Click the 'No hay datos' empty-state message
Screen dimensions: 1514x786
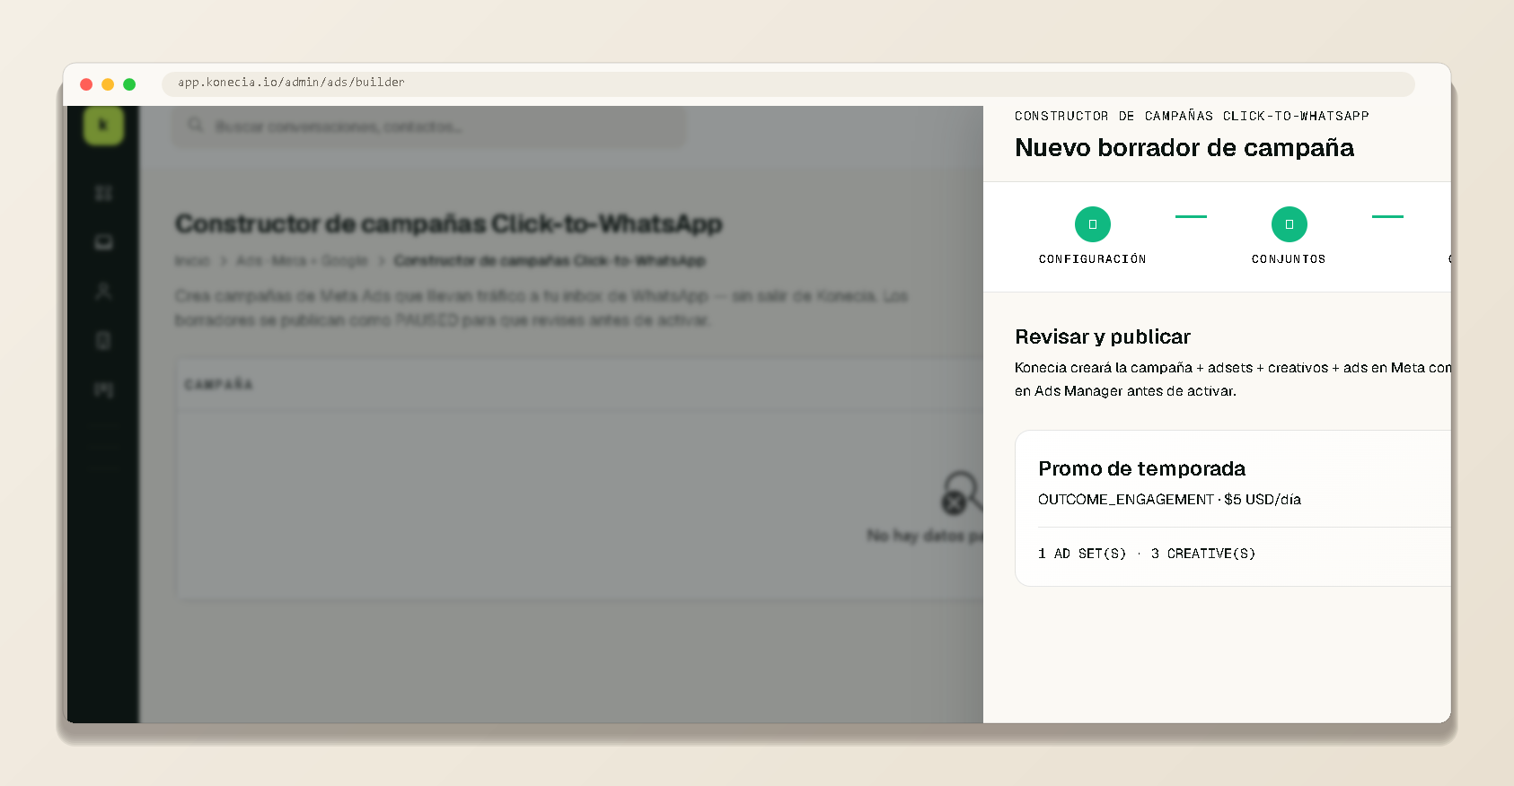(x=925, y=536)
